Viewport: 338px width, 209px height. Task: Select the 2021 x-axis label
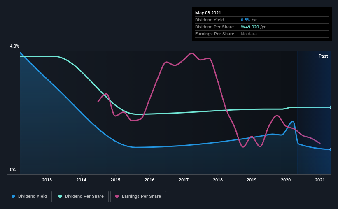[x=319, y=180]
